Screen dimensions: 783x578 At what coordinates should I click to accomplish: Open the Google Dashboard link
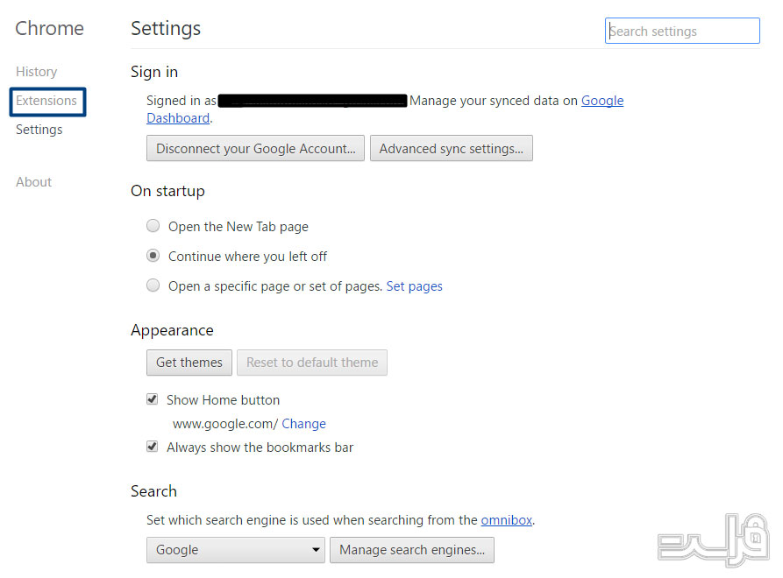(602, 101)
